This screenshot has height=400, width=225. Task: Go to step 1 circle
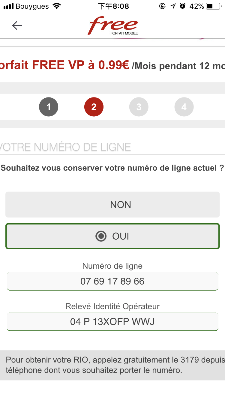(49, 107)
